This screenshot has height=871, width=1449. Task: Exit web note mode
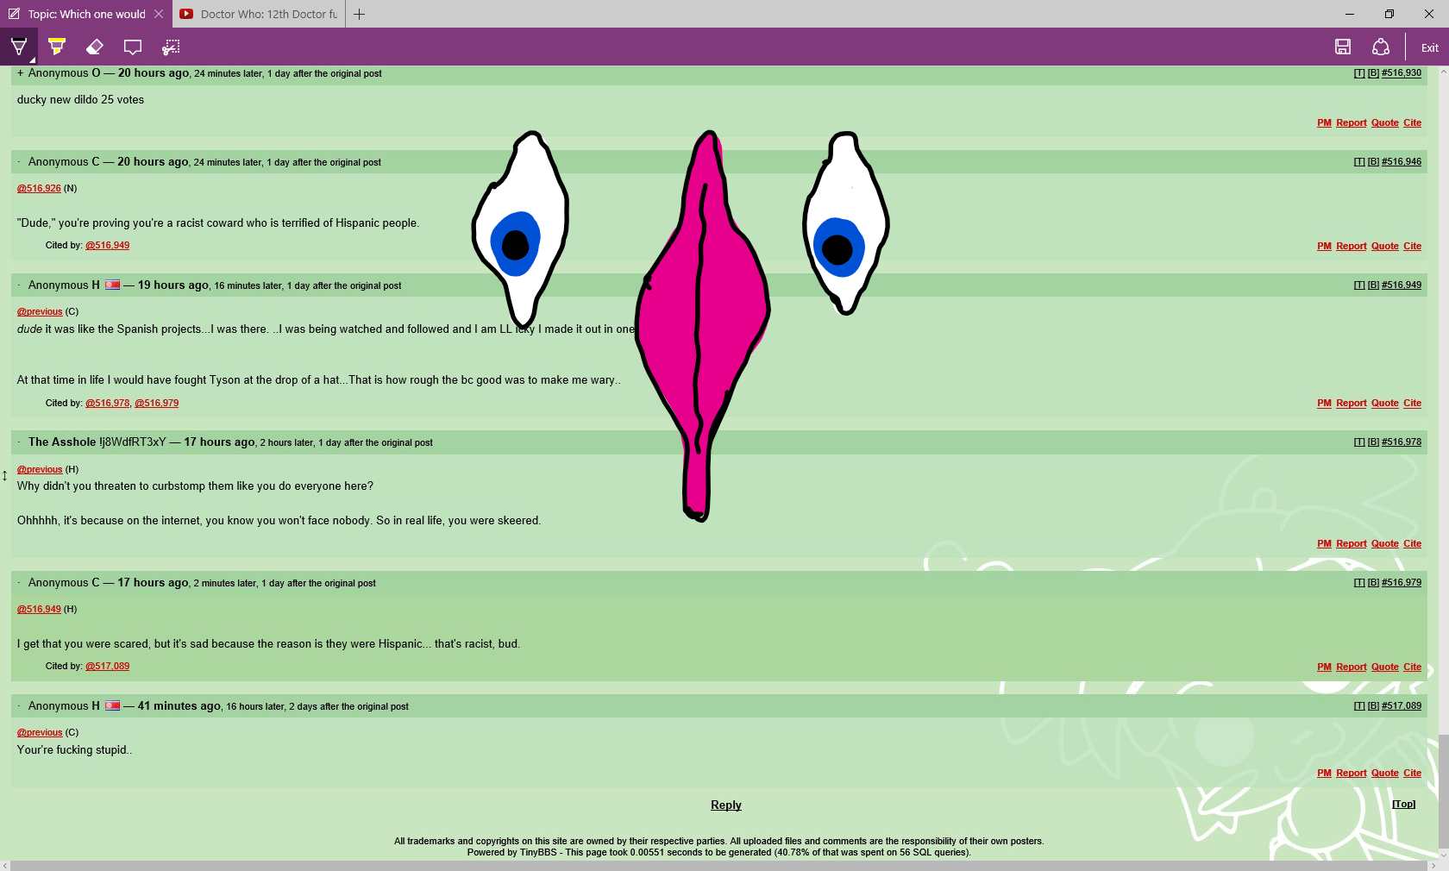(x=1429, y=48)
